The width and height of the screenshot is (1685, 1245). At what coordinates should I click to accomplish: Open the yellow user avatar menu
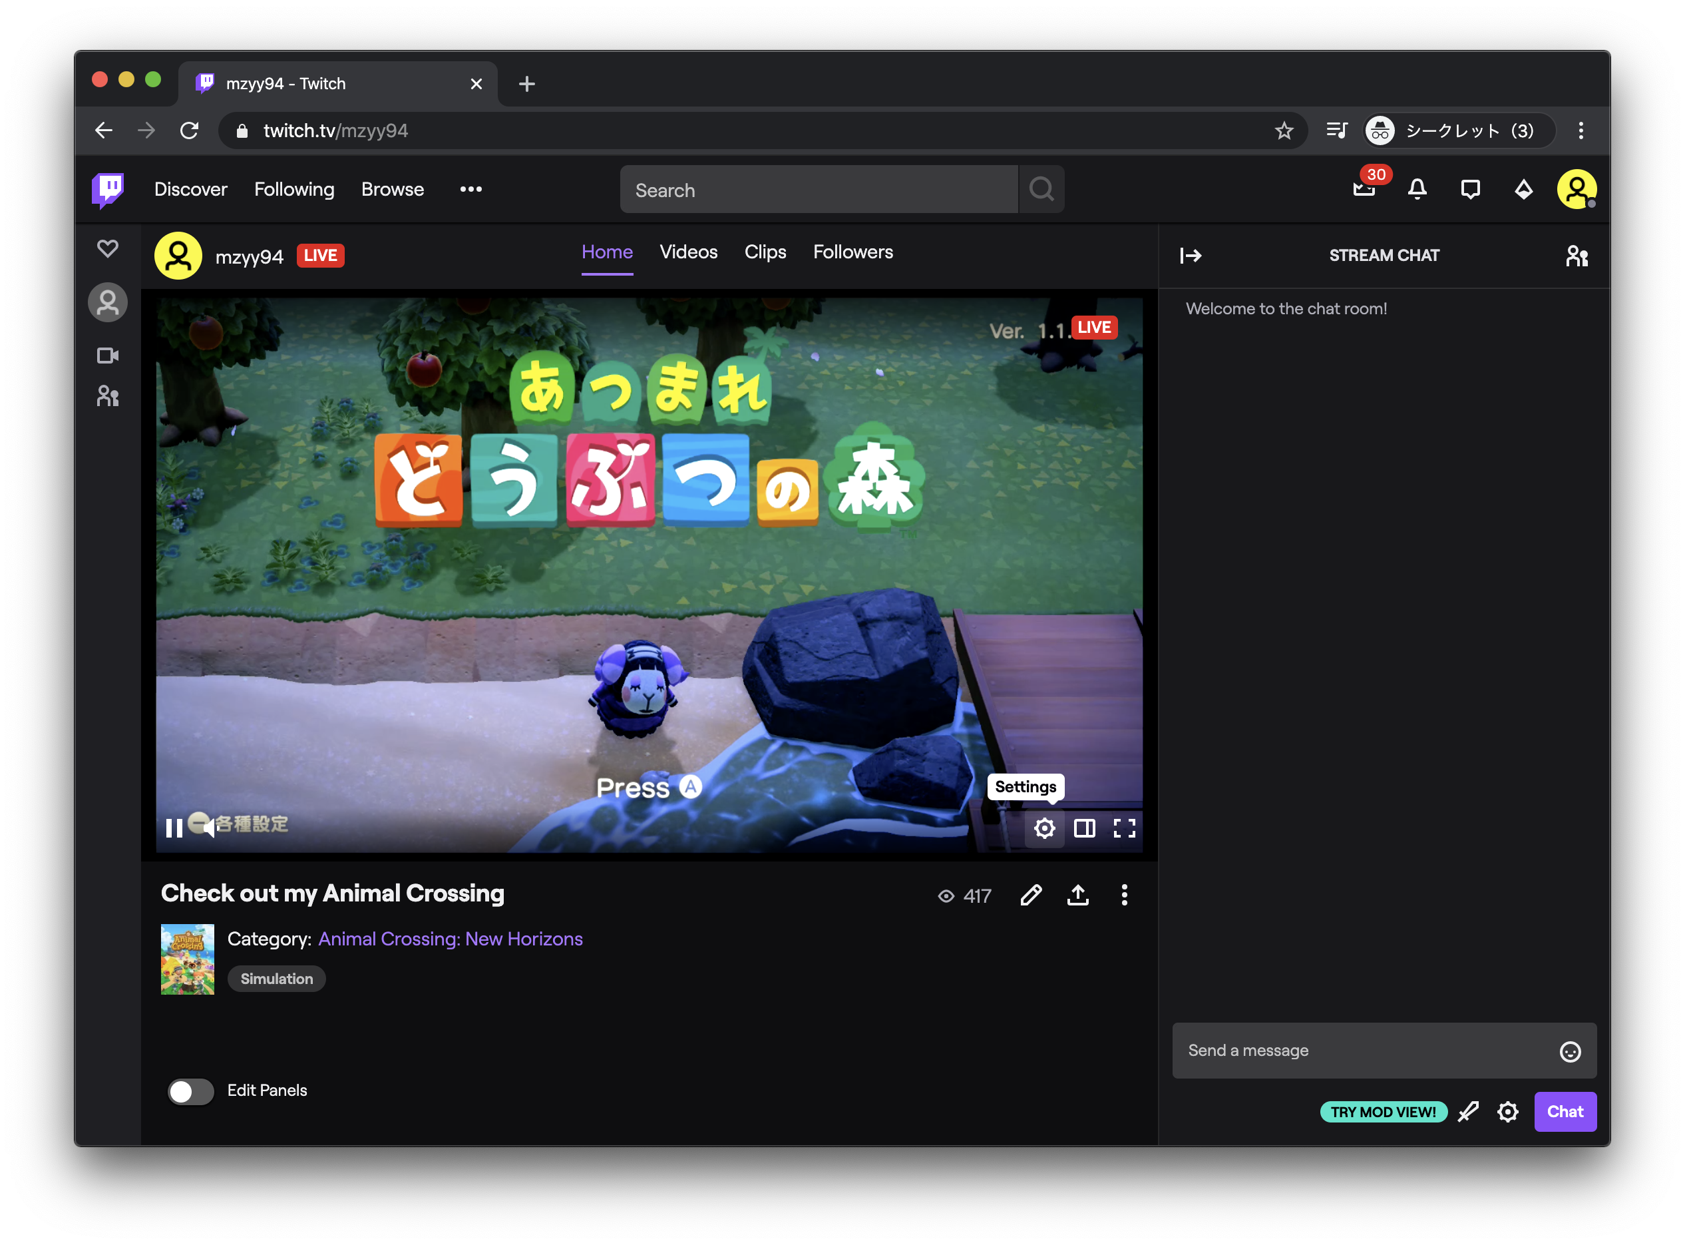[x=1576, y=189]
